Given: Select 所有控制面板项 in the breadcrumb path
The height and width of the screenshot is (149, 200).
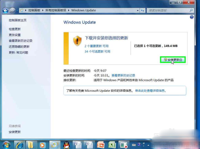Looking at the screenshot, I should (56, 10).
